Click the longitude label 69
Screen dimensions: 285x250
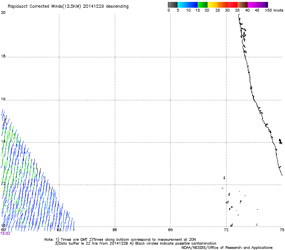coord(170,230)
